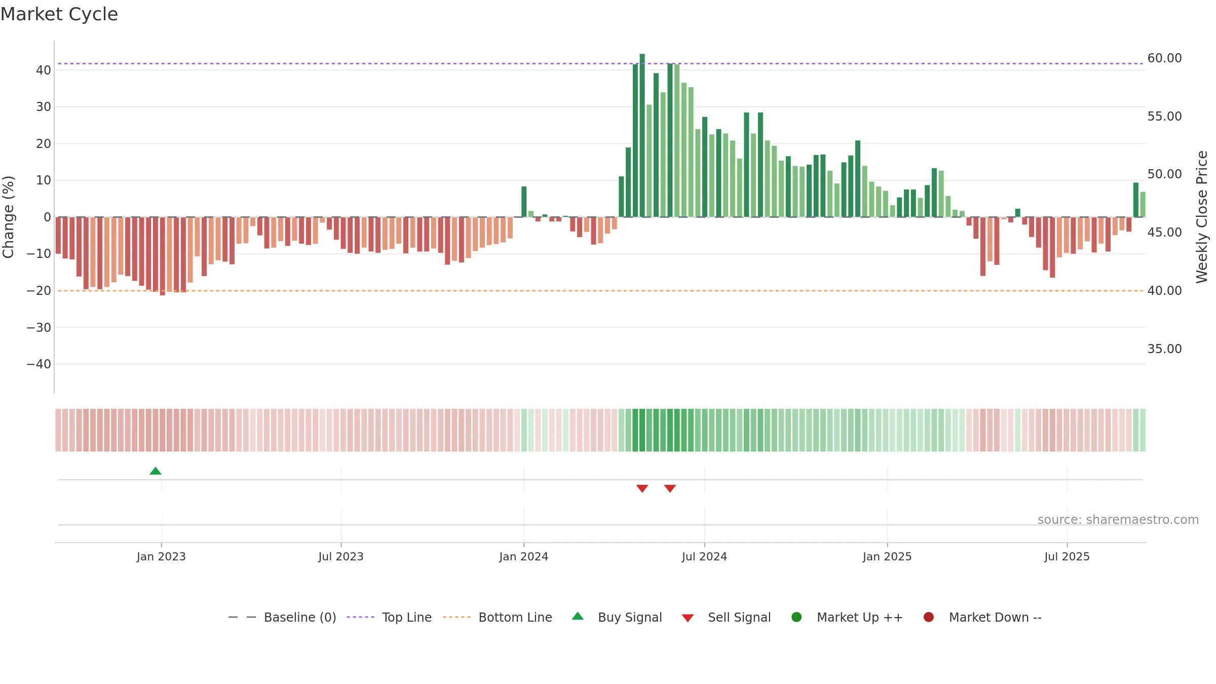Click the orange dotted Bottom Line legend sample
Viewport: 1216px width, 684px height.
(457, 617)
